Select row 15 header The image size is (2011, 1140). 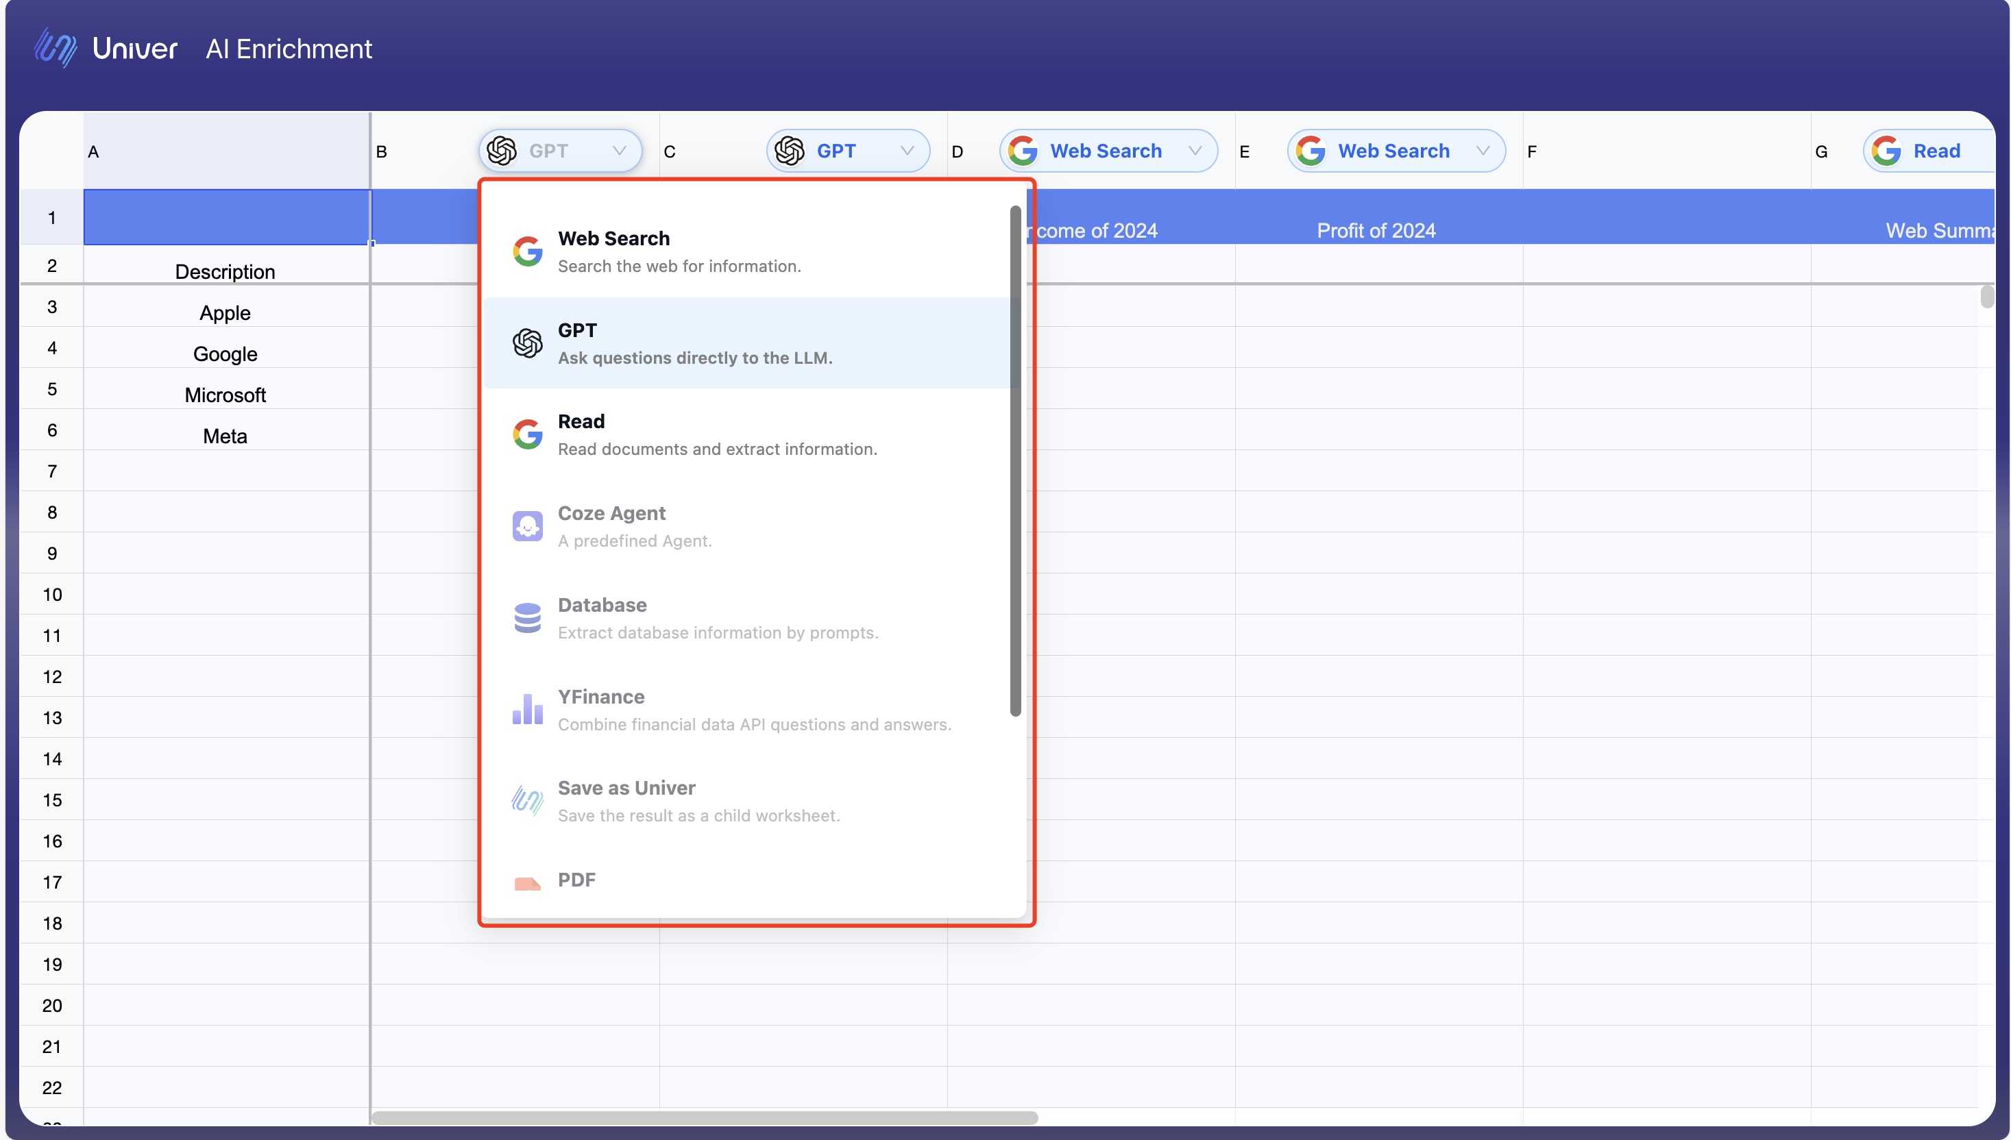tap(51, 800)
